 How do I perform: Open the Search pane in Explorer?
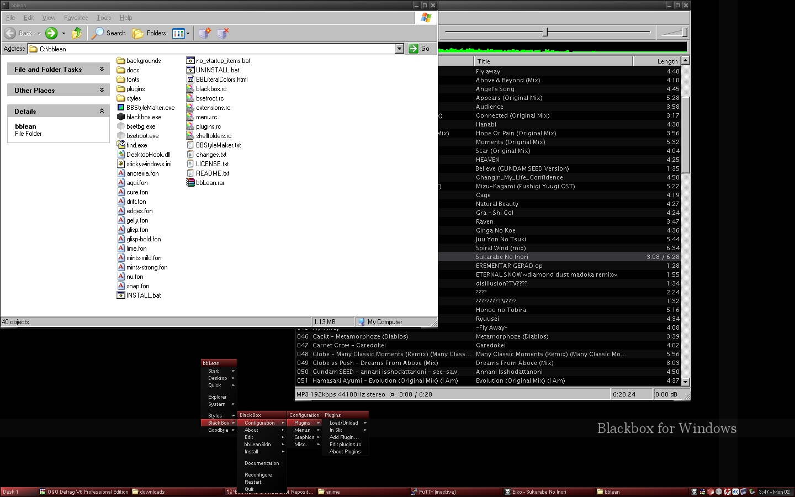pos(109,33)
